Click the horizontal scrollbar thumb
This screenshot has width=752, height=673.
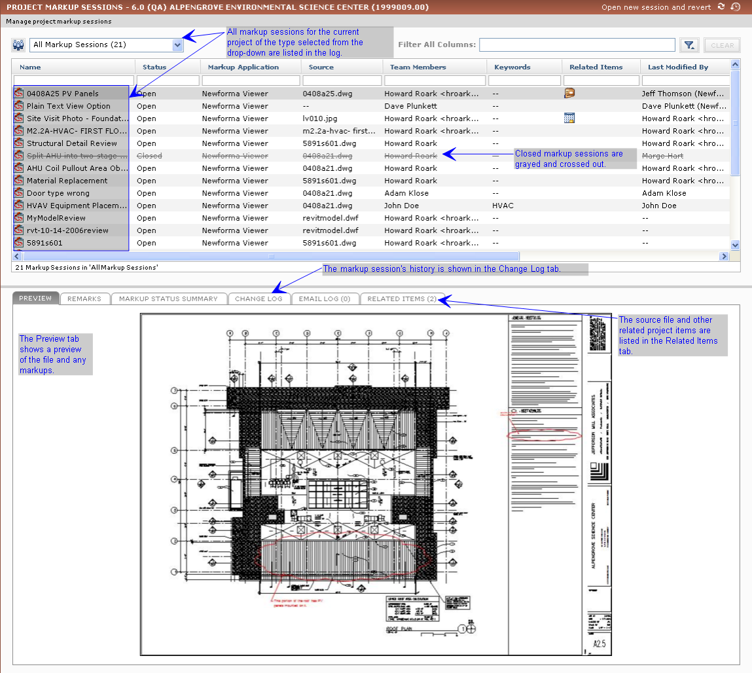coord(271,257)
